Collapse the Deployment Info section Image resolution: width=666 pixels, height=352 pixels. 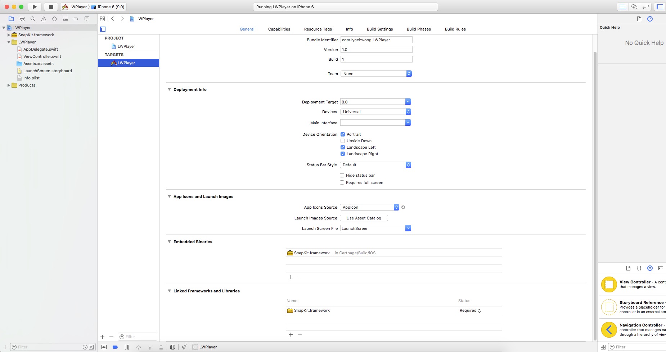169,89
